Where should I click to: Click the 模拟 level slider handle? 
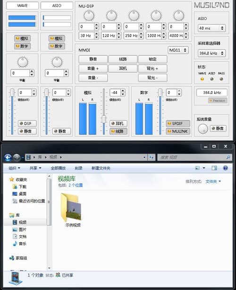click(104, 119)
